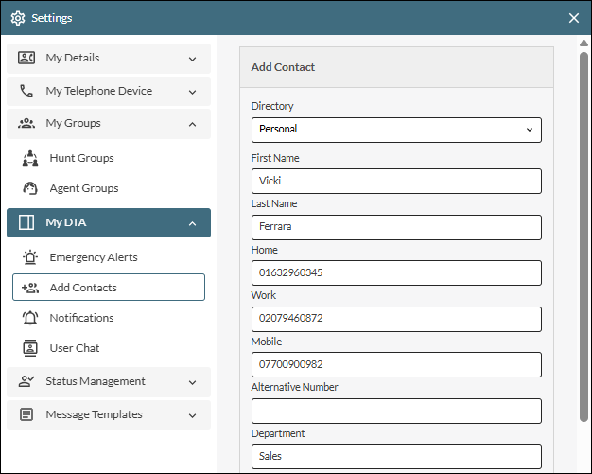Open the My DTA menu section
Screen dimensions: 592x474
point(108,223)
